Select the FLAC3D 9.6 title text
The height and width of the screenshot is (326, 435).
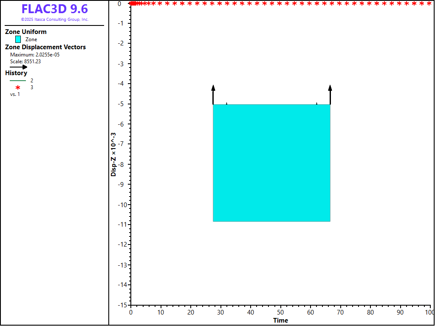click(x=54, y=9)
